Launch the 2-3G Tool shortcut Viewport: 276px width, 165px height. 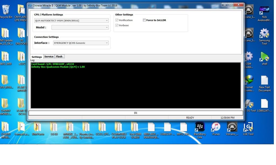click(x=250, y=105)
